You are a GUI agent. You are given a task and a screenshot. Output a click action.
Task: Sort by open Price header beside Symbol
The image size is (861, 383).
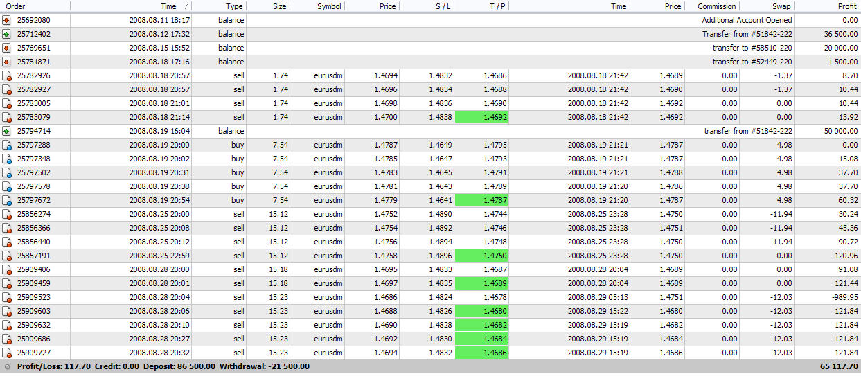point(372,6)
